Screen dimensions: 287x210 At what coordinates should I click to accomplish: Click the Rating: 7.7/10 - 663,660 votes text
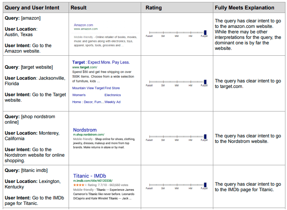pyautogui.click(x=108, y=185)
